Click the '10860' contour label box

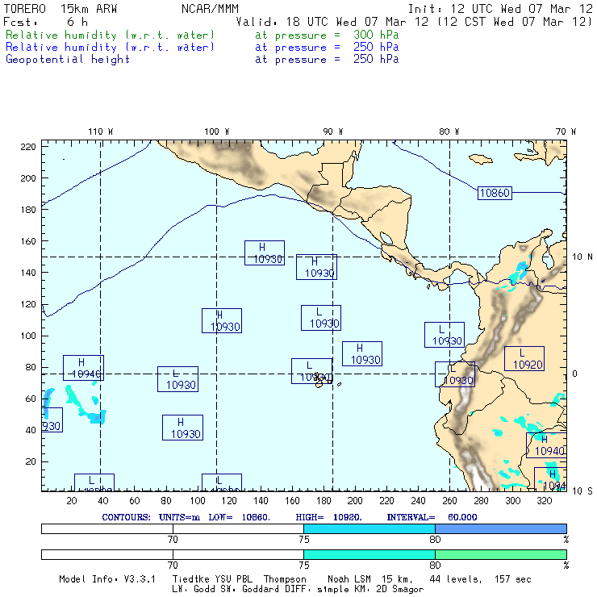point(495,193)
